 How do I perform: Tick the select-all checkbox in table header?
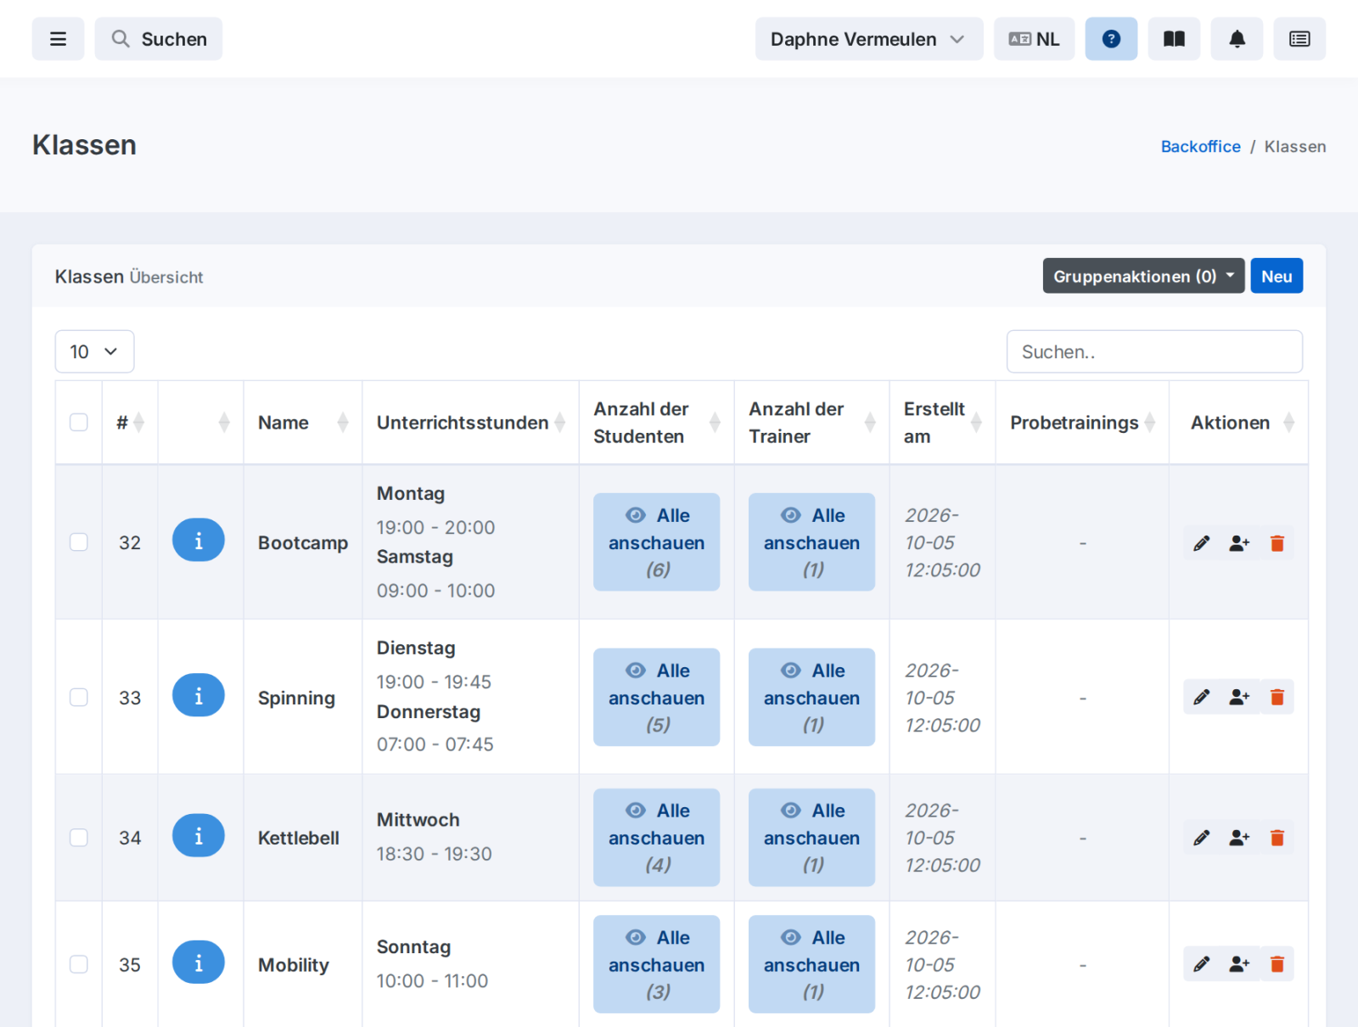coord(79,422)
